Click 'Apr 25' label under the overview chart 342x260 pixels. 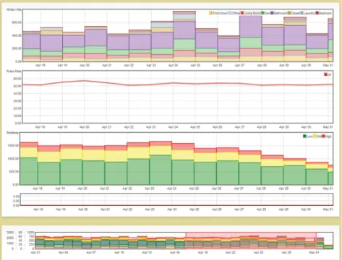coord(258,253)
